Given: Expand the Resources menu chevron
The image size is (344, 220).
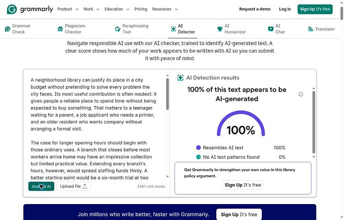Looking at the screenshot, I should coord(176,9).
